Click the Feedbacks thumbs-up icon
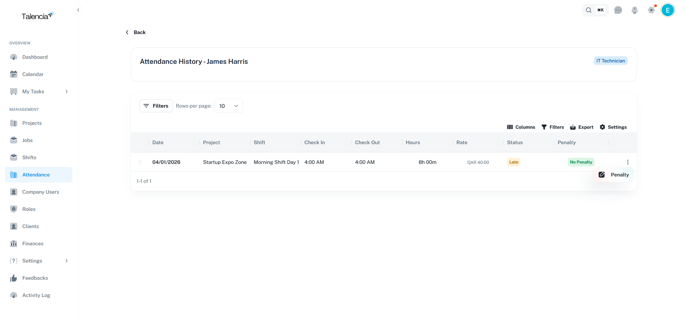 click(14, 278)
